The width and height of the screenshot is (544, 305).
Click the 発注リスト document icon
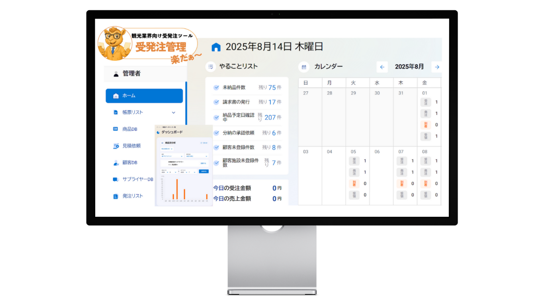click(116, 196)
